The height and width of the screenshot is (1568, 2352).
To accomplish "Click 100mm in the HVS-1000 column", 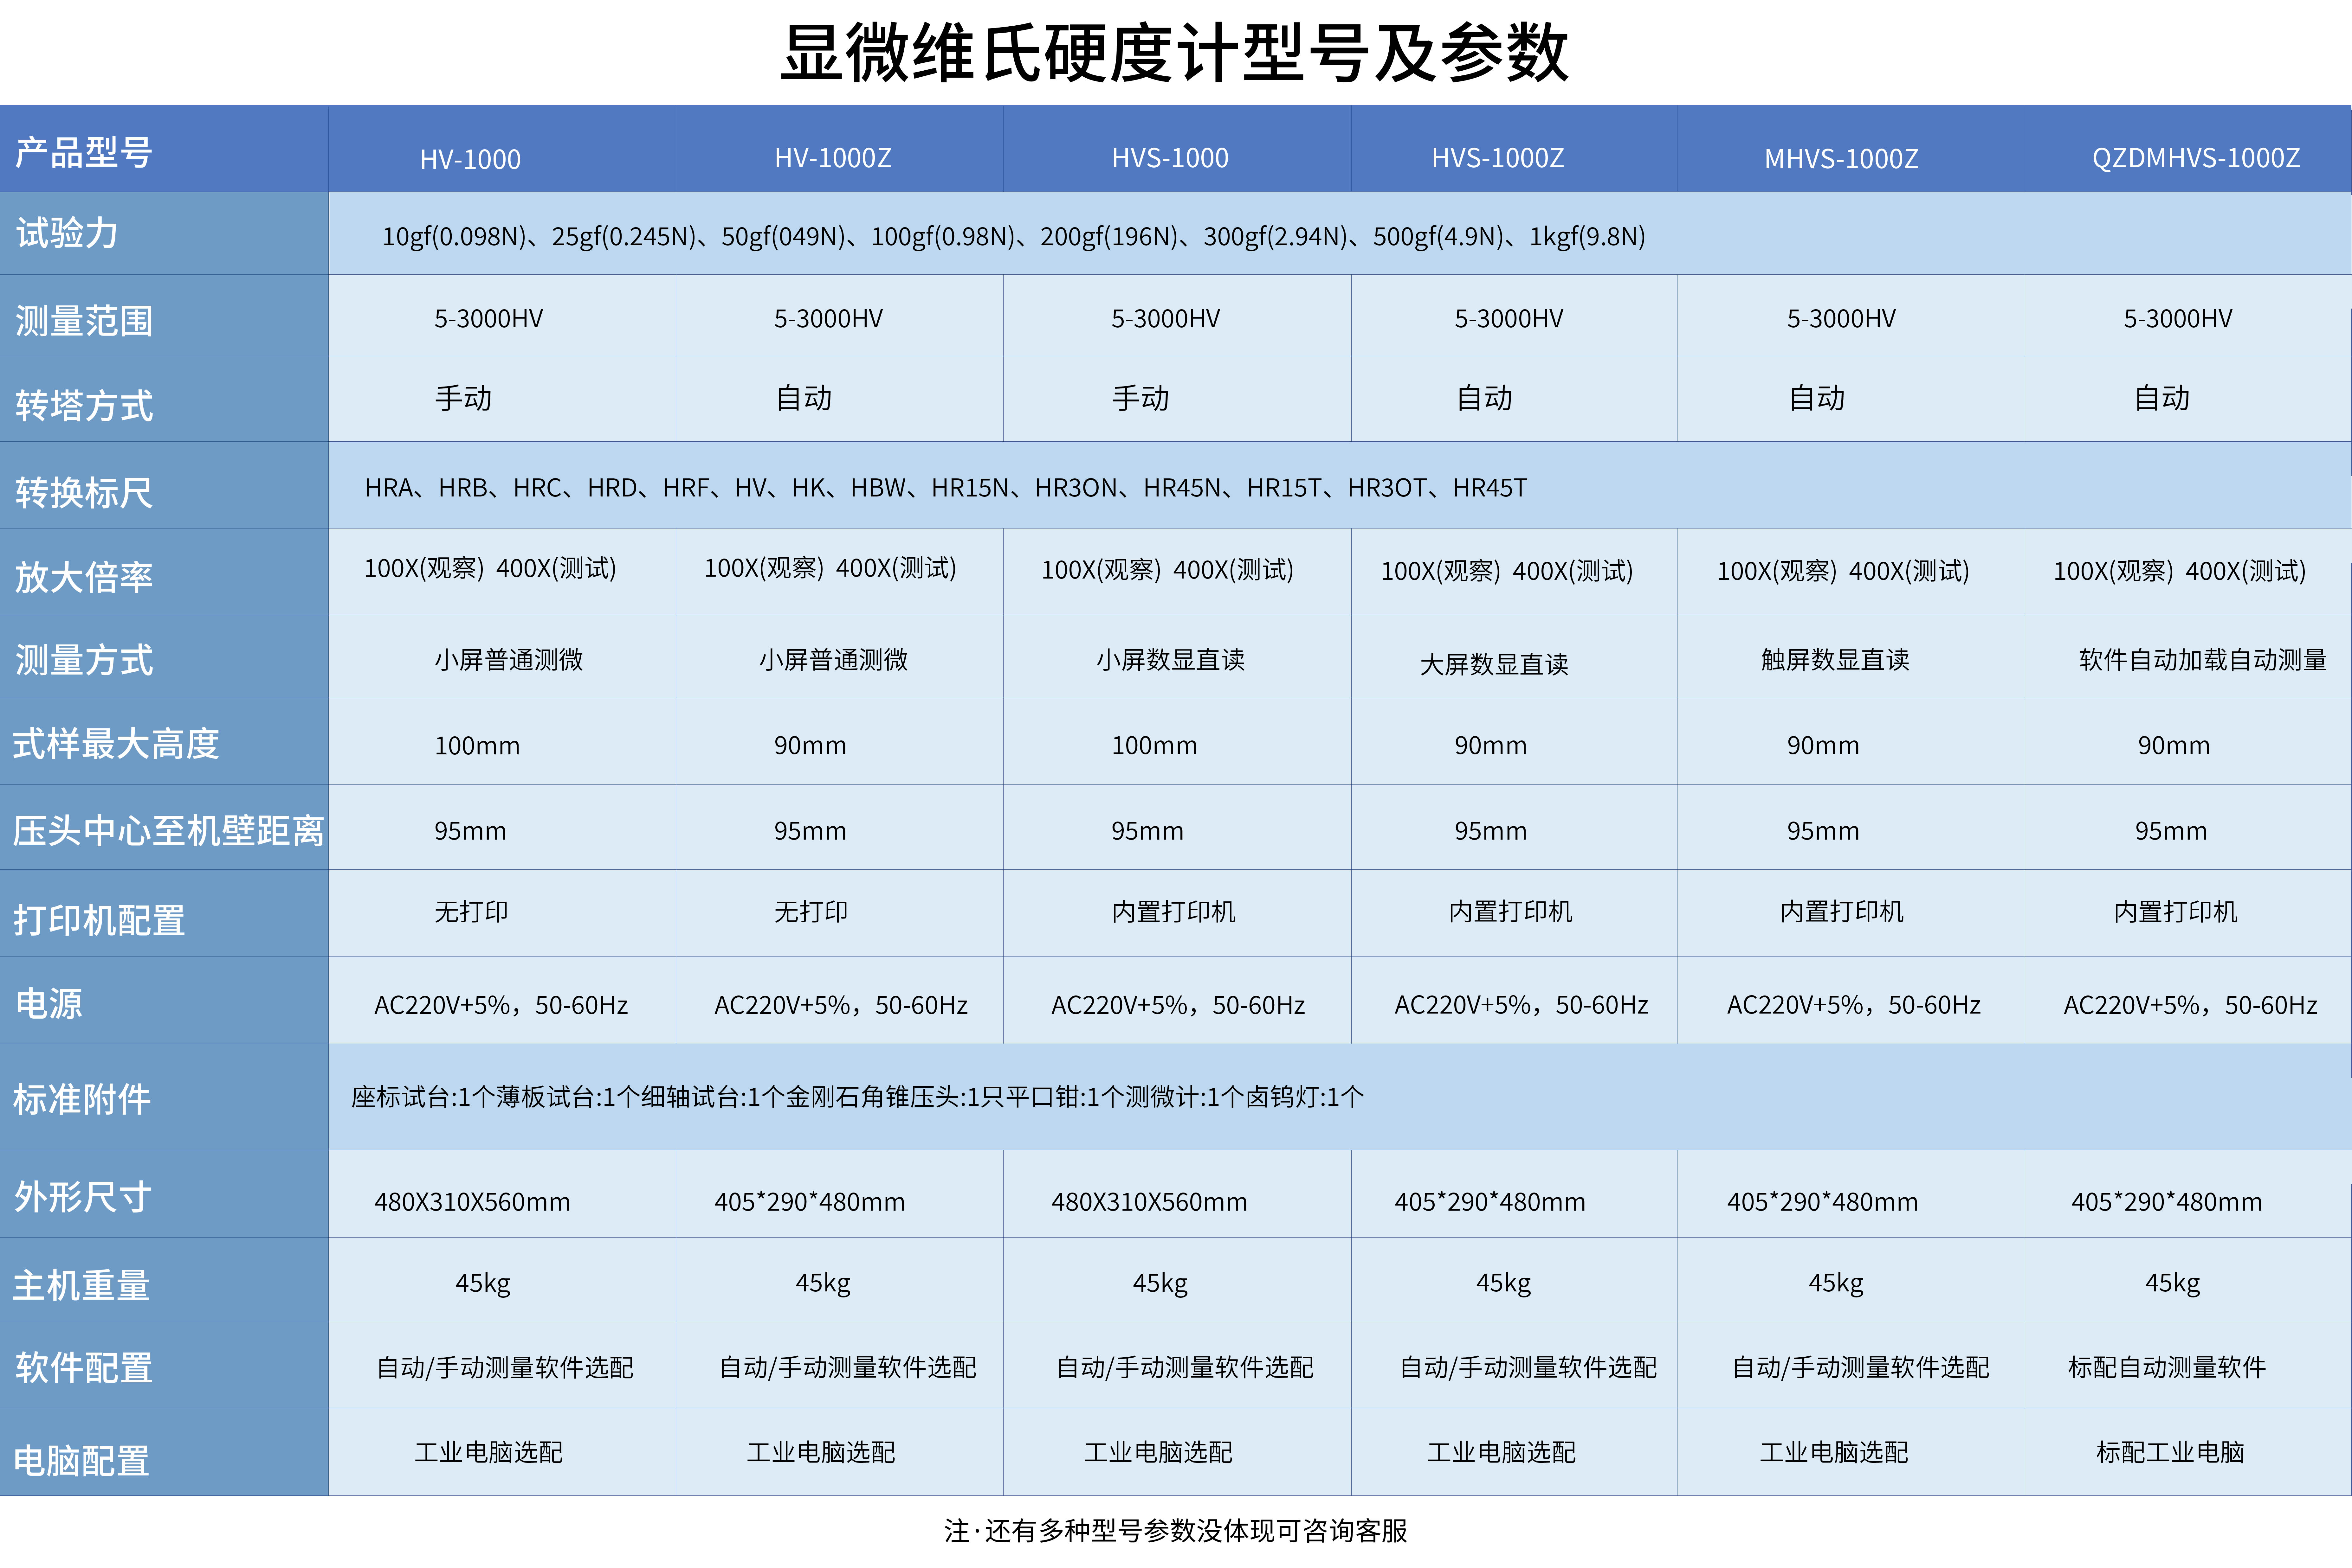I will (x=1154, y=746).
